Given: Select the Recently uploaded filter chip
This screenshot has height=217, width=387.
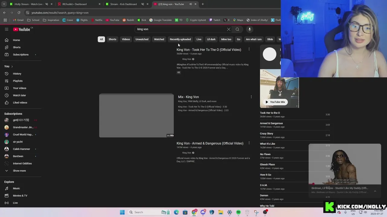Looking at the screenshot, I should 180,39.
